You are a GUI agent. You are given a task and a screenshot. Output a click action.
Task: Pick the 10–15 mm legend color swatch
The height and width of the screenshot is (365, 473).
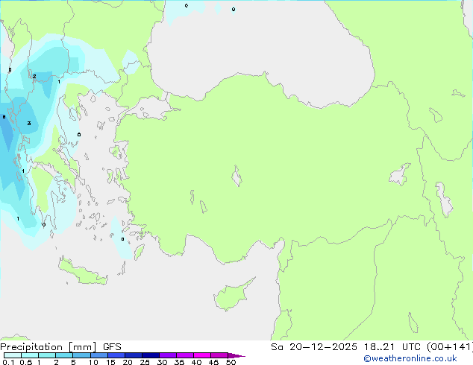click(99, 355)
